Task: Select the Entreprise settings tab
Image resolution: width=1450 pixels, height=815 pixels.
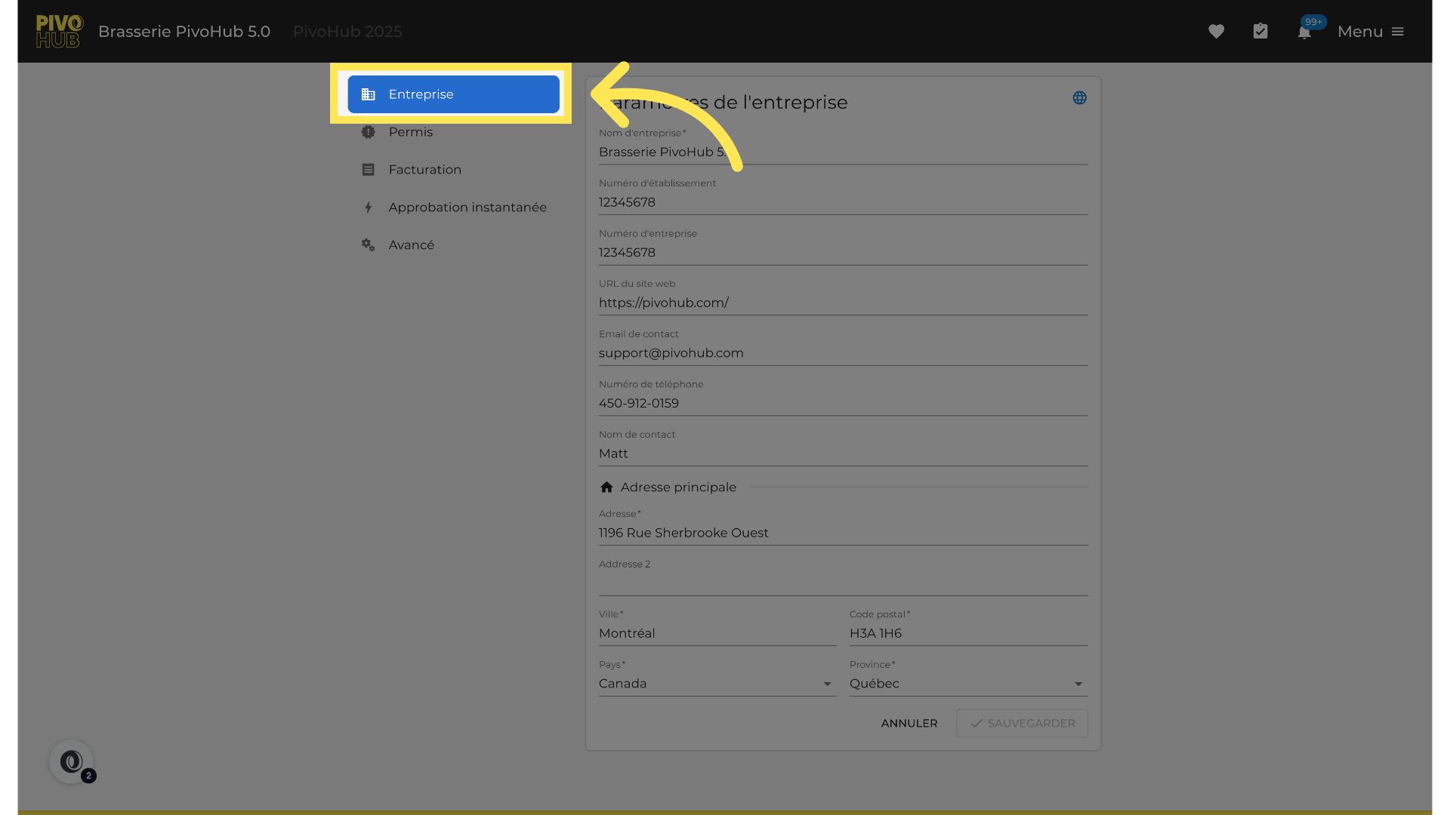Action: (453, 94)
